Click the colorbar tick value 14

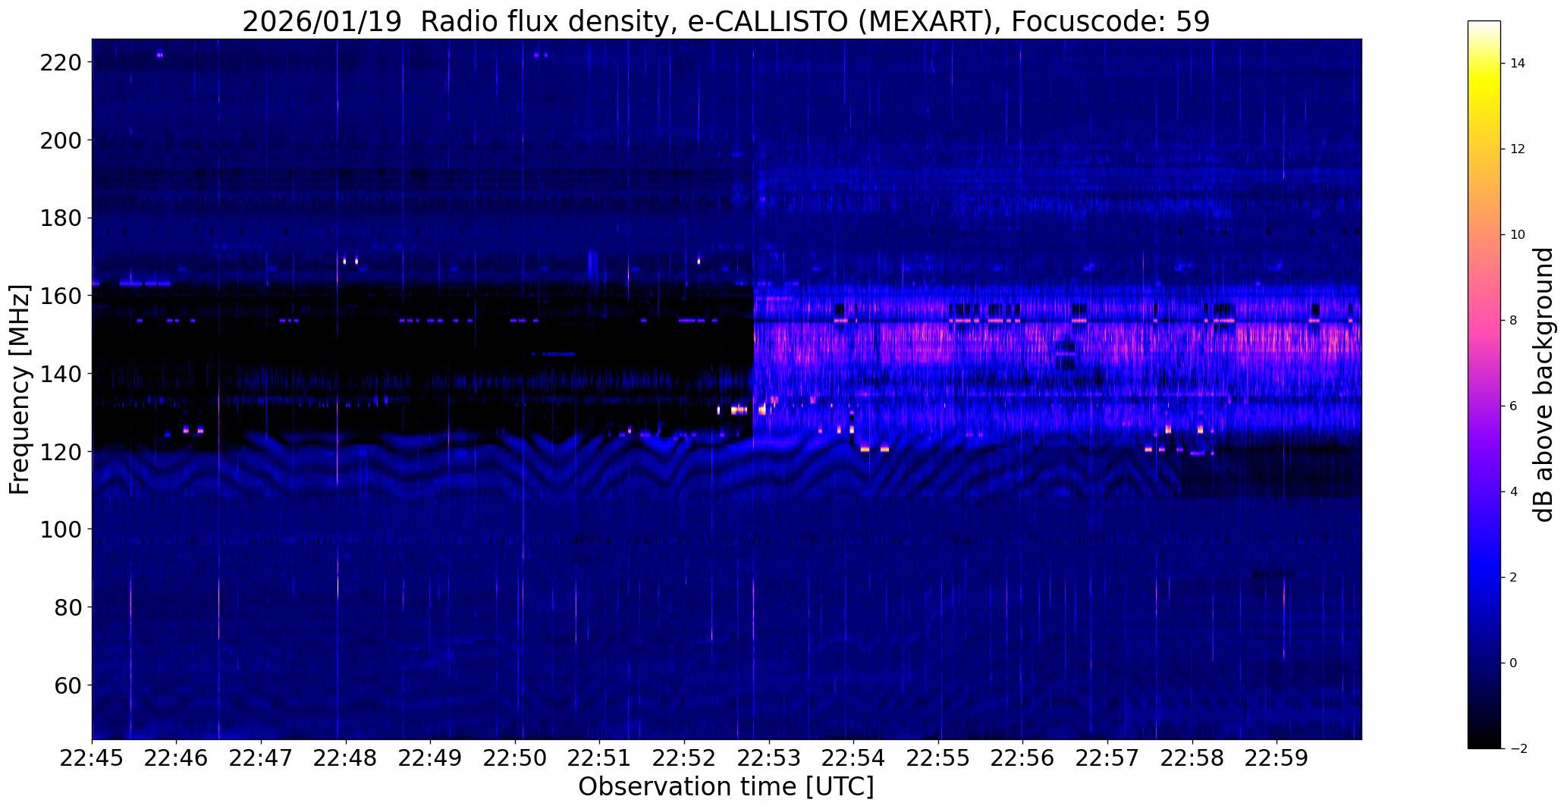pyautogui.click(x=1518, y=64)
